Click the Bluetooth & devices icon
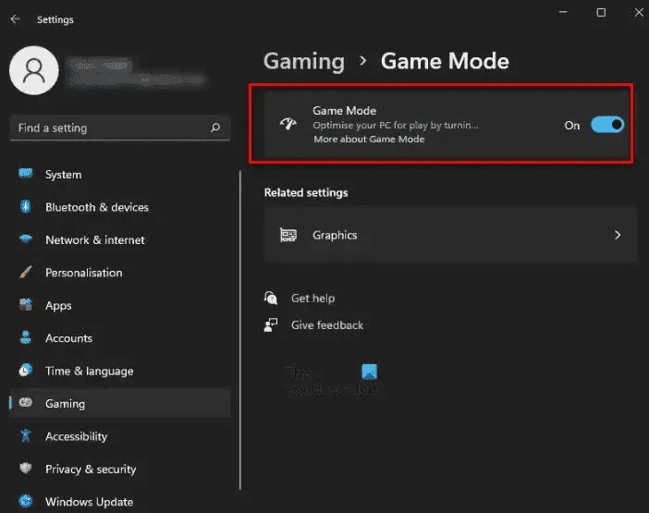649x513 pixels. [x=26, y=207]
